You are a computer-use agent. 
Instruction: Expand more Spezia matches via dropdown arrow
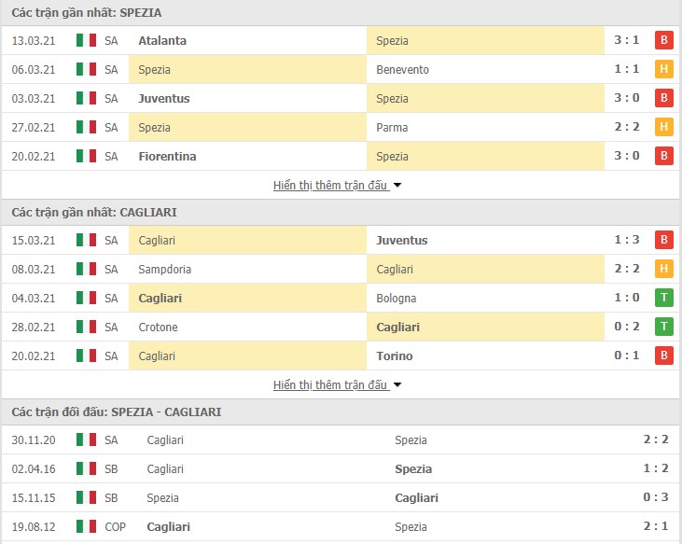coord(397,186)
